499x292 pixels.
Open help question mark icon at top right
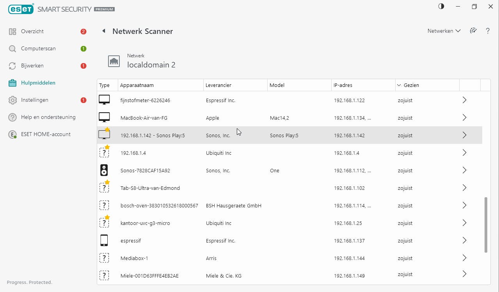click(x=488, y=31)
